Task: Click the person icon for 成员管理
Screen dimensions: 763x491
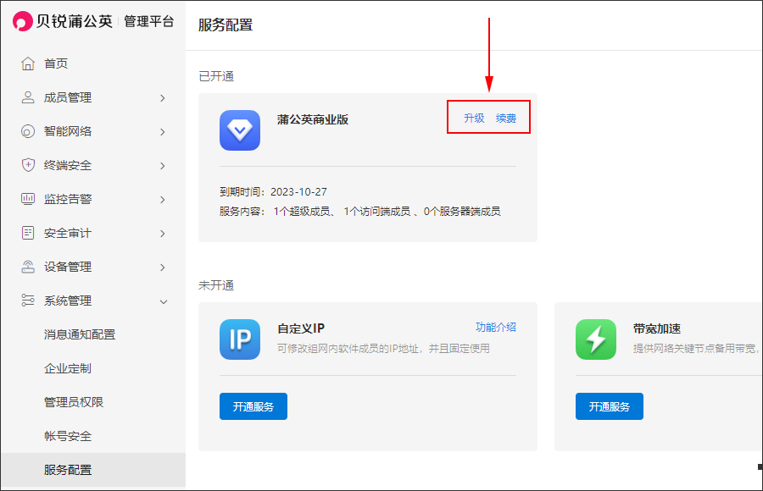Action: [28, 97]
